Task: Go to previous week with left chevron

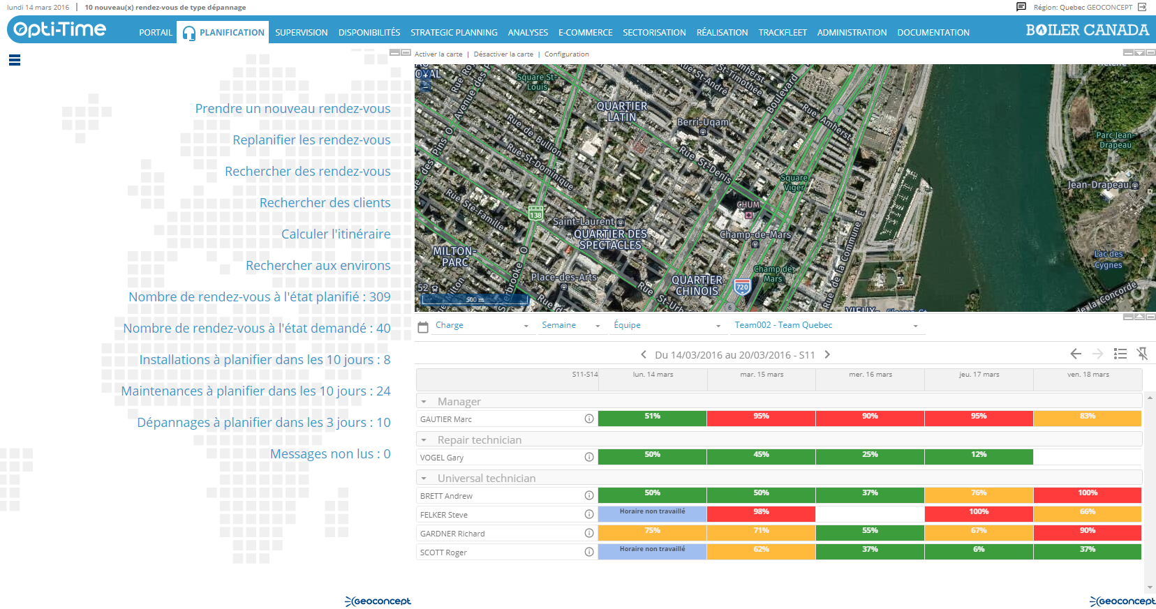Action: pos(644,354)
